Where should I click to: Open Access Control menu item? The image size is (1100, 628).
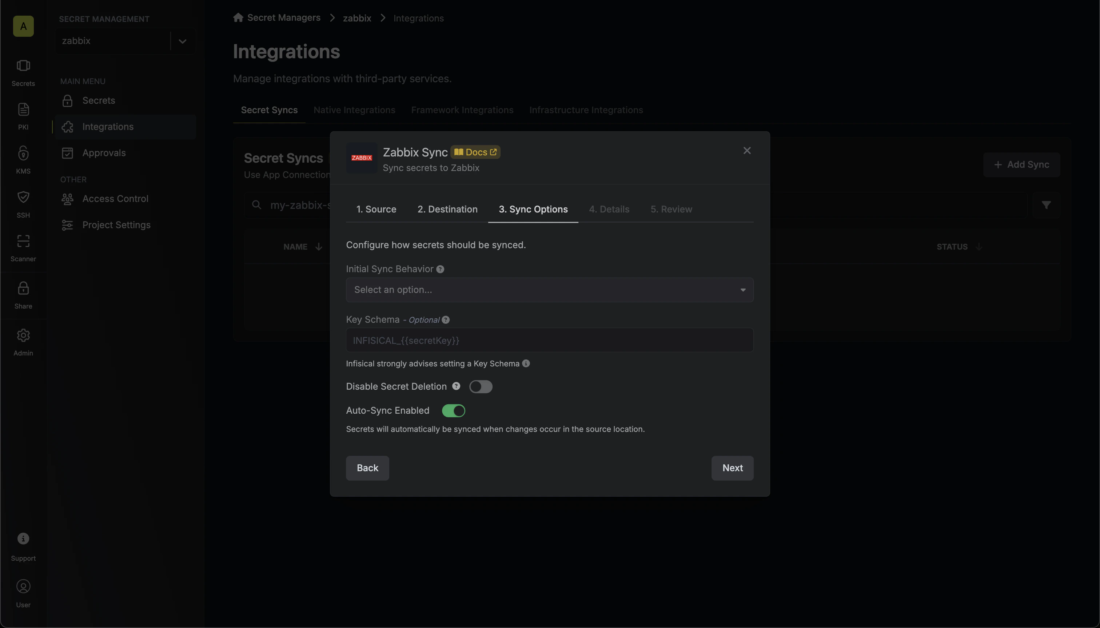tap(125, 199)
